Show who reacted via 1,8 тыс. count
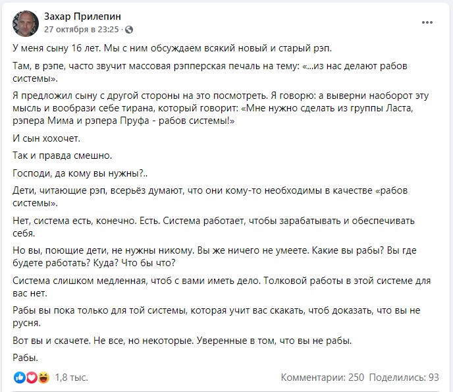 (71, 378)
